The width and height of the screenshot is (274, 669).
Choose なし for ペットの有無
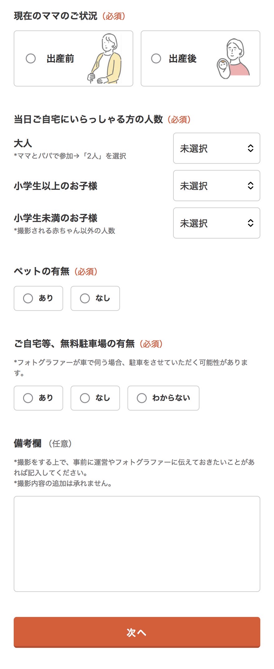(85, 298)
